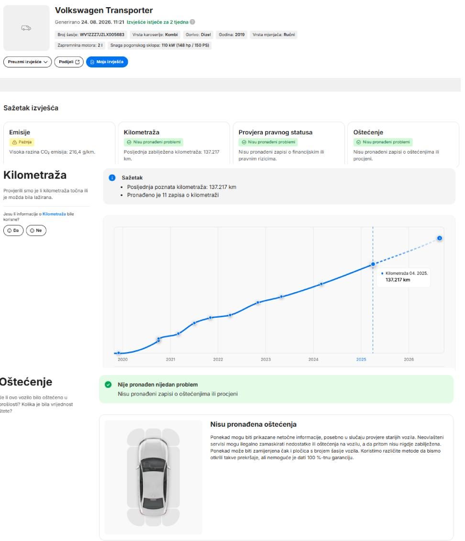The width and height of the screenshot is (465, 541).
Task: Click the Izvješće ističe za 2 tjedna text
Action: [158, 22]
